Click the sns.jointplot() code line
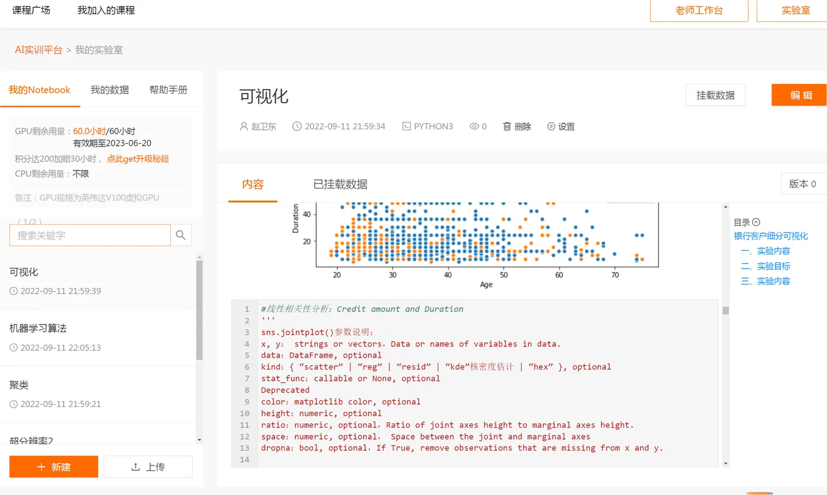 pos(317,332)
